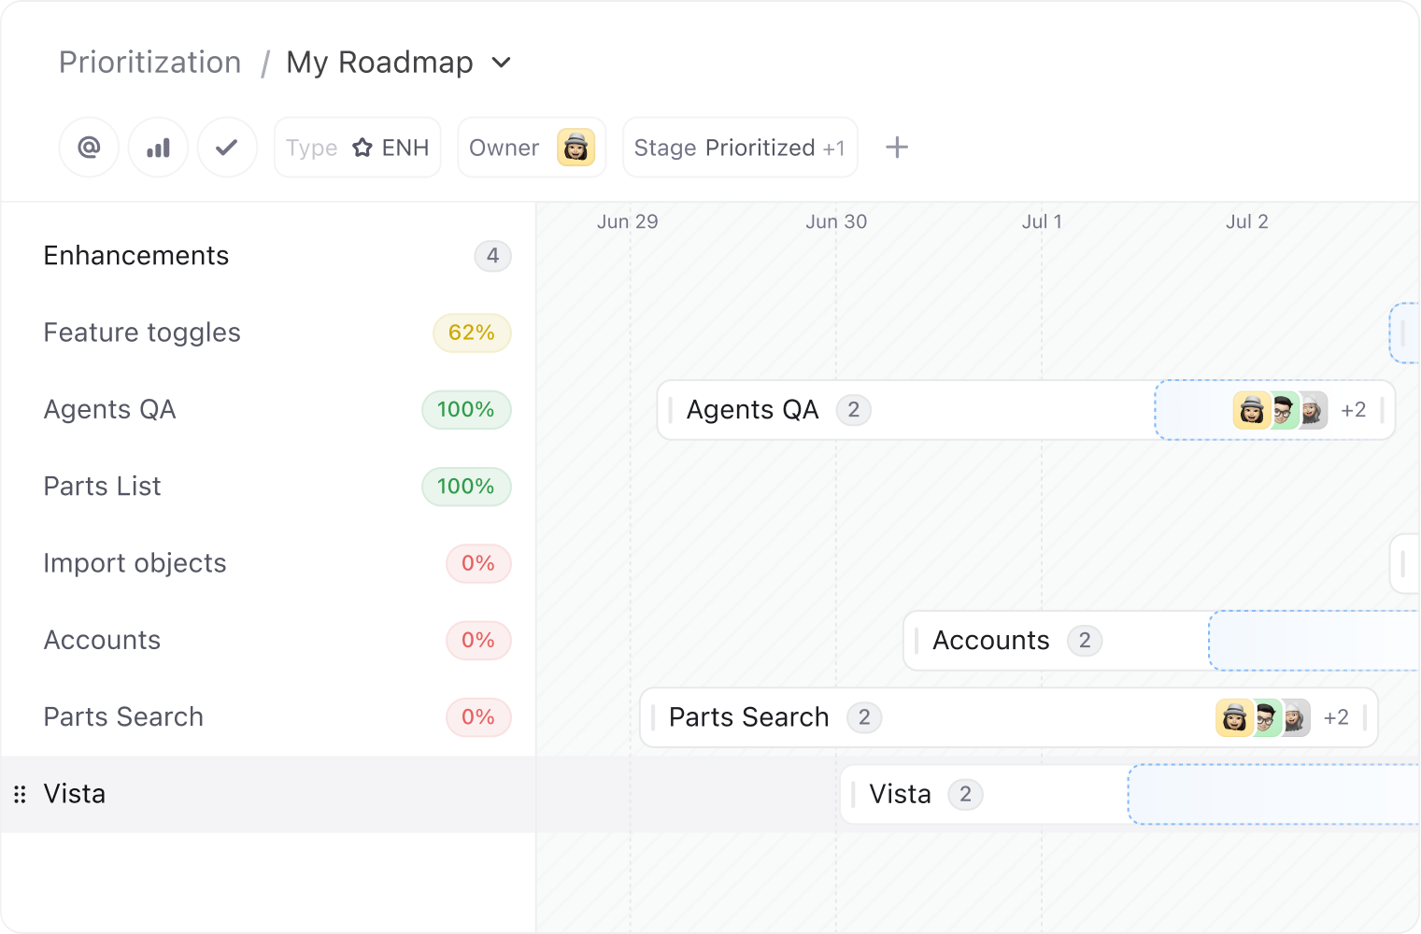Open the Type ENH filter dropdown
Image resolution: width=1421 pixels, height=934 pixels.
[357, 148]
